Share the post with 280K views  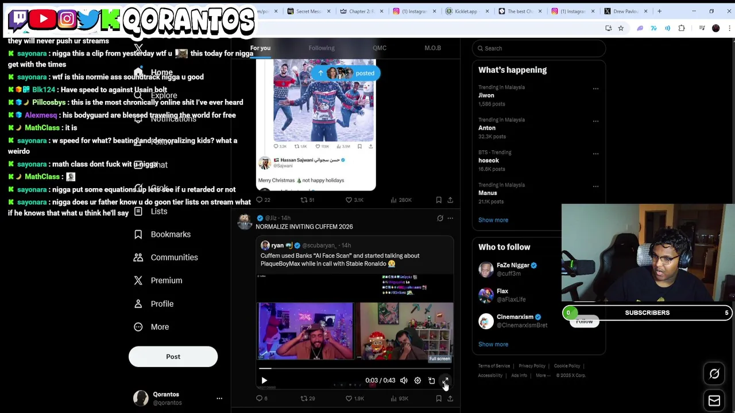coord(450,200)
